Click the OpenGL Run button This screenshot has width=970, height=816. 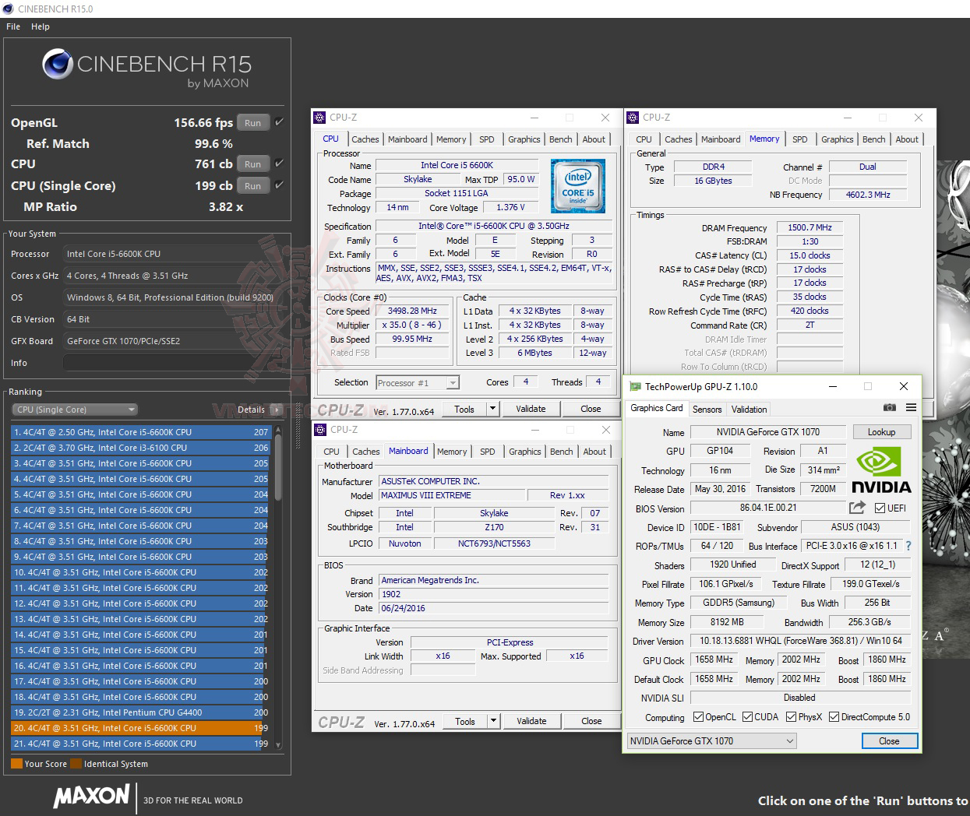coord(252,122)
